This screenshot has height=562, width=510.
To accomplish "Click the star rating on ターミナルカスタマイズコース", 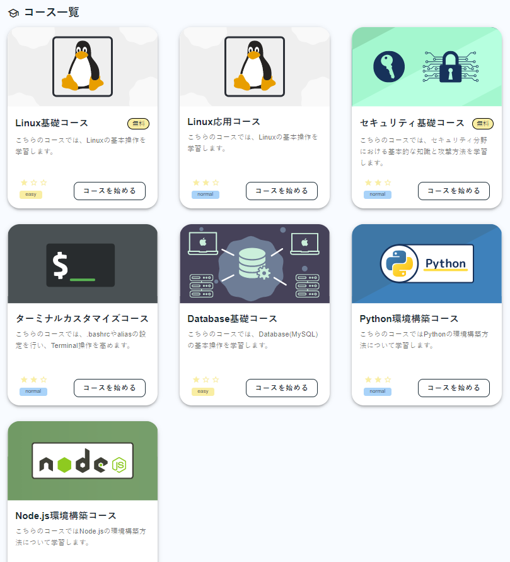I will pyautogui.click(x=34, y=380).
